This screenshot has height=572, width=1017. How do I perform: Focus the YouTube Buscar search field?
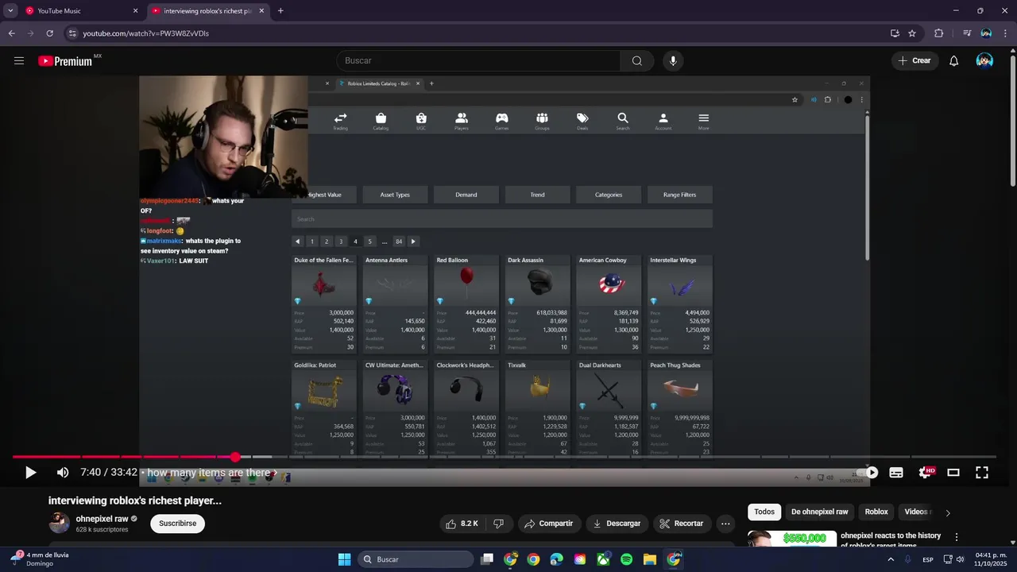pyautogui.click(x=478, y=60)
